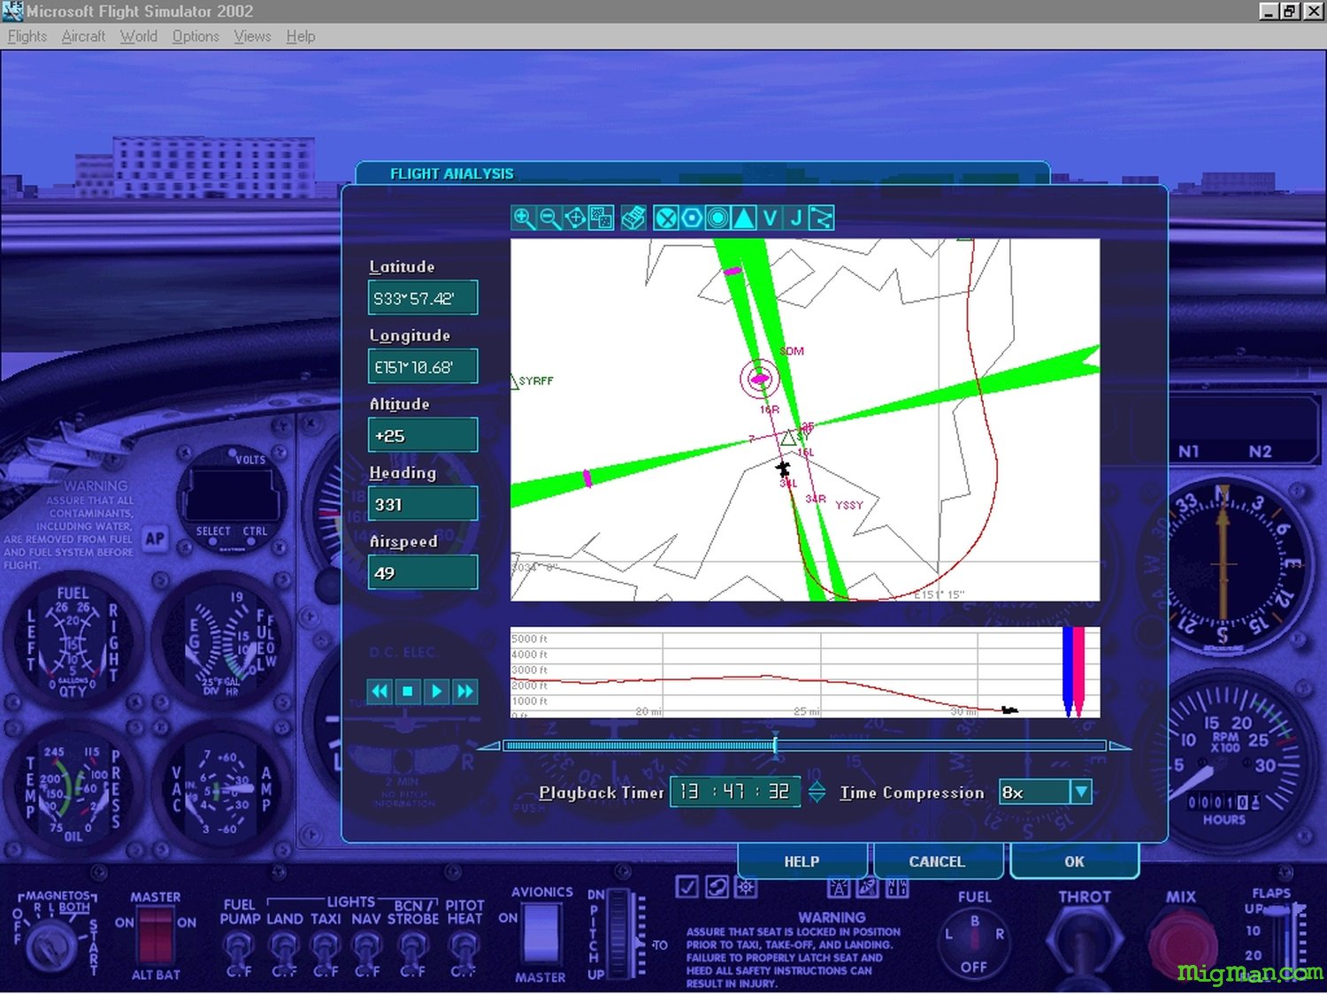Fast-forward the flight playback
This screenshot has height=995, width=1327.
pos(464,691)
